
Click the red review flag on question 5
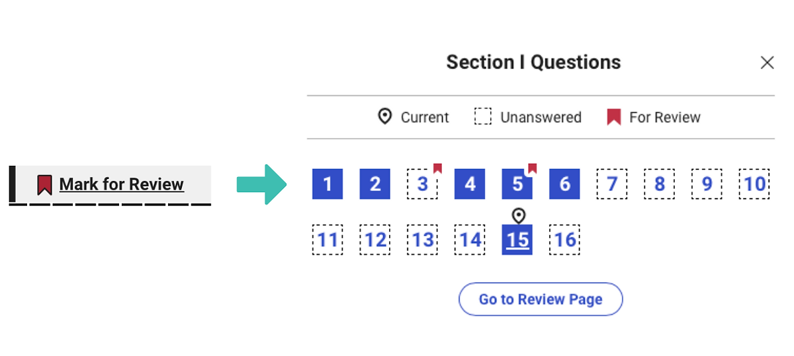[532, 168]
